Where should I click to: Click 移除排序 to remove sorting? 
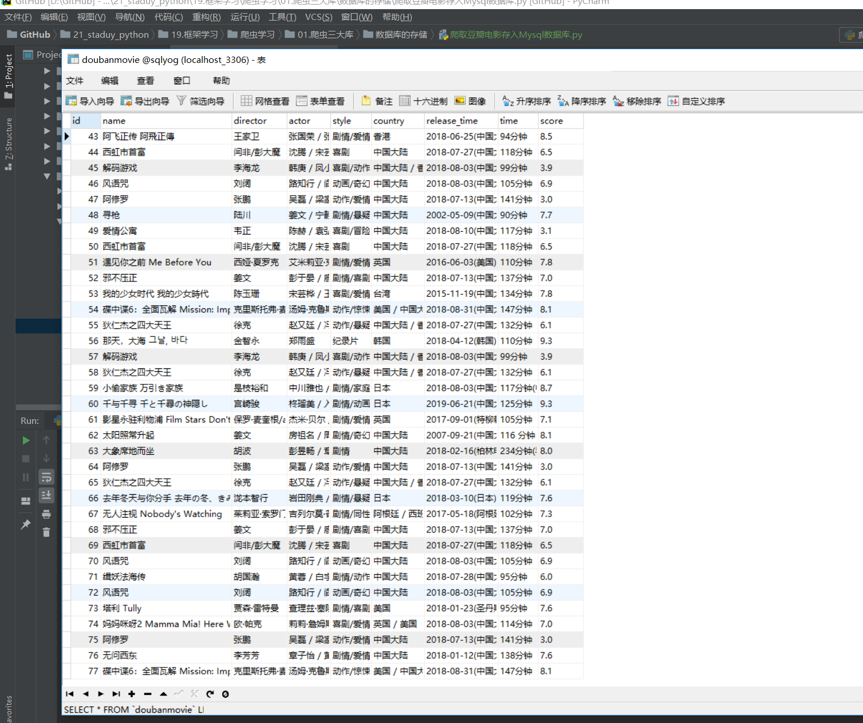click(637, 101)
